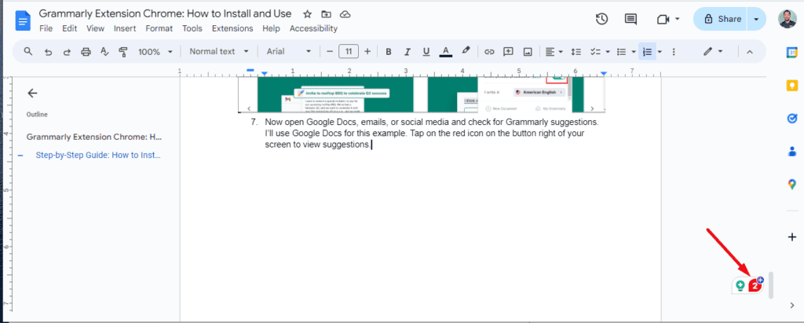Open the File menu
The image size is (804, 323).
46,29
